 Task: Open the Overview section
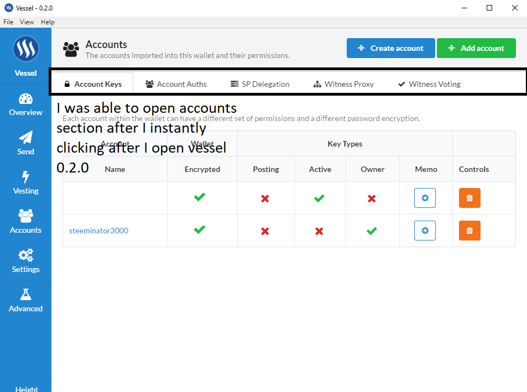(x=25, y=104)
